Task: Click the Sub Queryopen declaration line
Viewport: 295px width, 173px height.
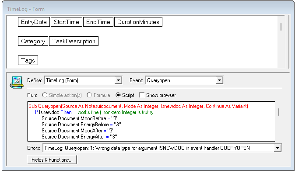Action: coord(138,106)
